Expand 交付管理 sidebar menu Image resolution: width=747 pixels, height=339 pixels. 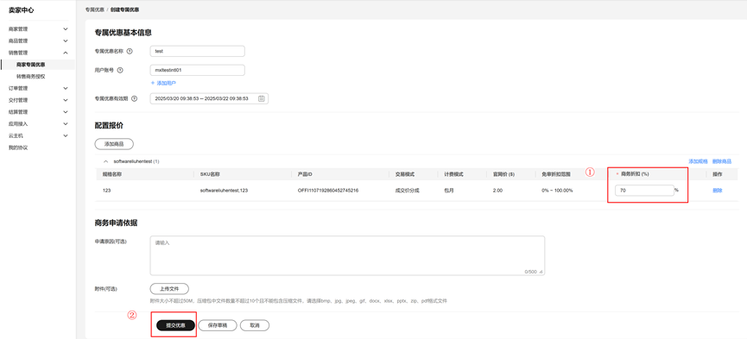pos(66,100)
